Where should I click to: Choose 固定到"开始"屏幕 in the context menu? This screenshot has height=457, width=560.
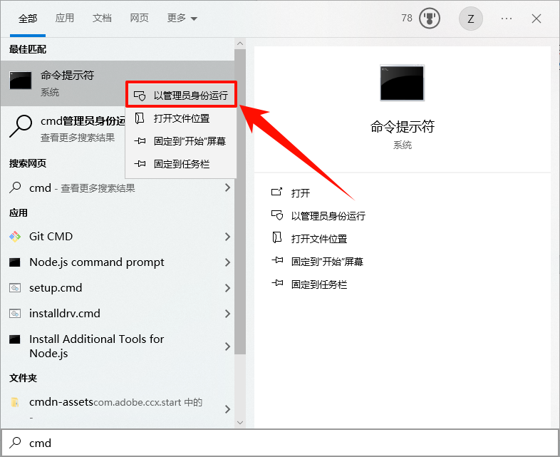pyautogui.click(x=181, y=141)
